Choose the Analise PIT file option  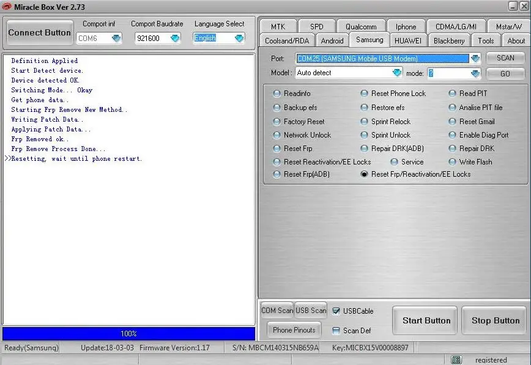pyautogui.click(x=452, y=108)
